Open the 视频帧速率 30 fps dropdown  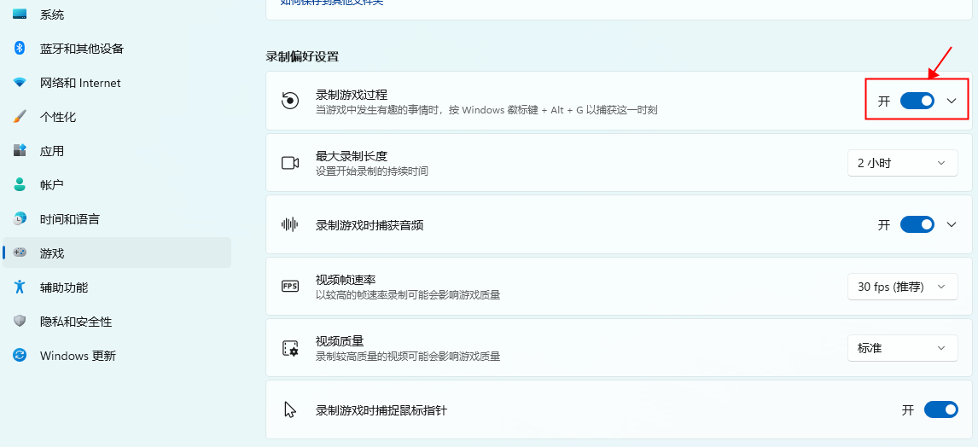[901, 287]
